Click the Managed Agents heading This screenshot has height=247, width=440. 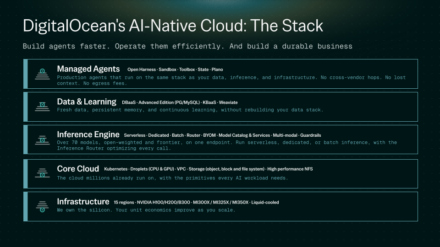(88, 69)
